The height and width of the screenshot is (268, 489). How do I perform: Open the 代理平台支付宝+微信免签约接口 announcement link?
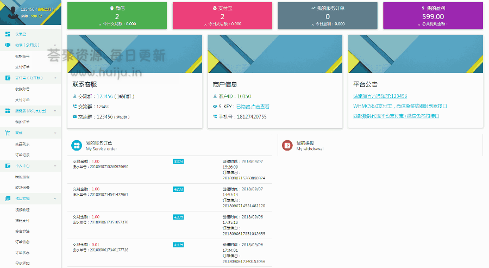click(x=397, y=116)
